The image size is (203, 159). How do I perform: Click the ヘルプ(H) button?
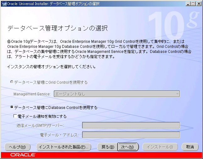click(x=18, y=147)
